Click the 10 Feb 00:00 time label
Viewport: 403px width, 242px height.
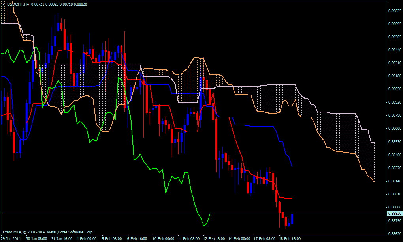pos(163,239)
